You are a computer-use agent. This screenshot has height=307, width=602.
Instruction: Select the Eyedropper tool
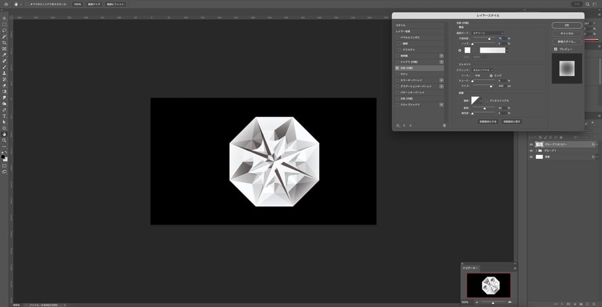tap(4, 54)
